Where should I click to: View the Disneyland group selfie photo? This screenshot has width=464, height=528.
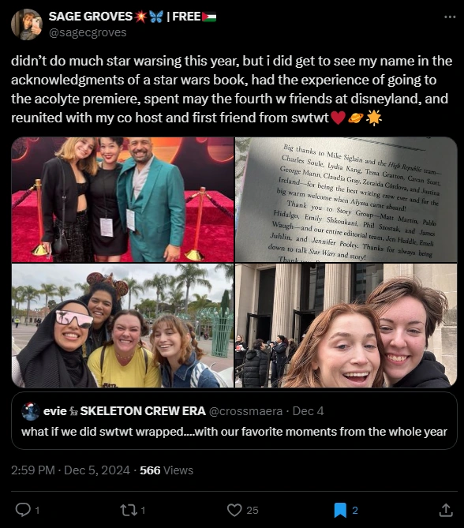[122, 326]
